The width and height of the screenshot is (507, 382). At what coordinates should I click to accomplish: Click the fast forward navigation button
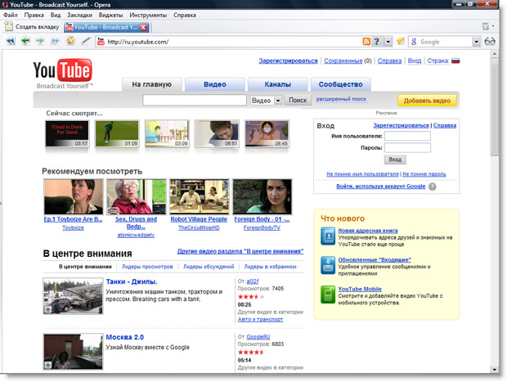pos(56,41)
